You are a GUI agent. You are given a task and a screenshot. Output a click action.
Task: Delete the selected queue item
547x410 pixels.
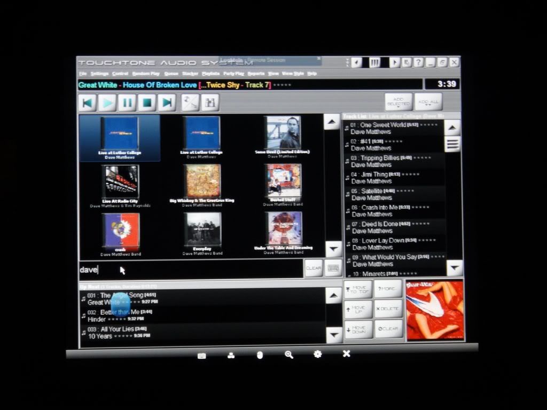click(388, 309)
